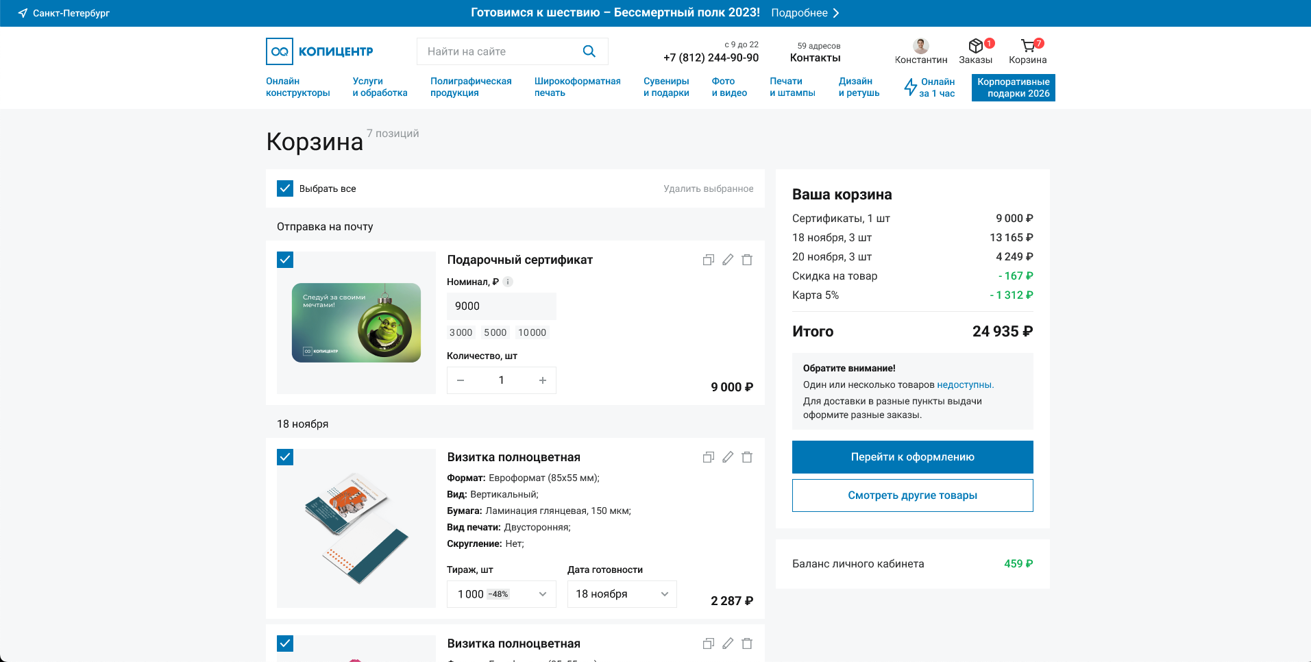Duplicate the Подарочный сертификат item
Viewport: 1311px width, 662px height.
coord(708,260)
